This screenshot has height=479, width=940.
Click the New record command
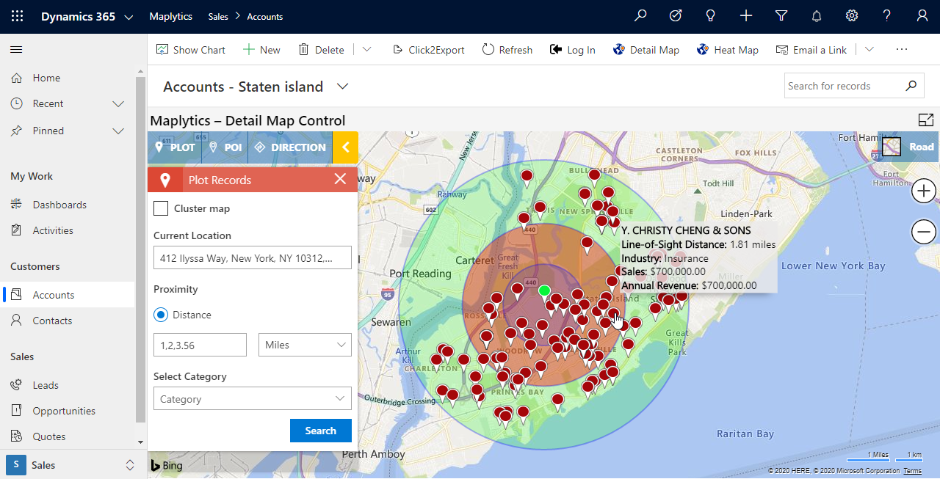[261, 50]
